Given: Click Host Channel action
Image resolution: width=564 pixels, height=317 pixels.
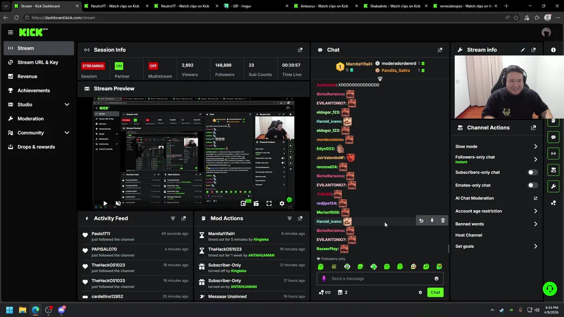Looking at the screenshot, I should click(x=469, y=235).
